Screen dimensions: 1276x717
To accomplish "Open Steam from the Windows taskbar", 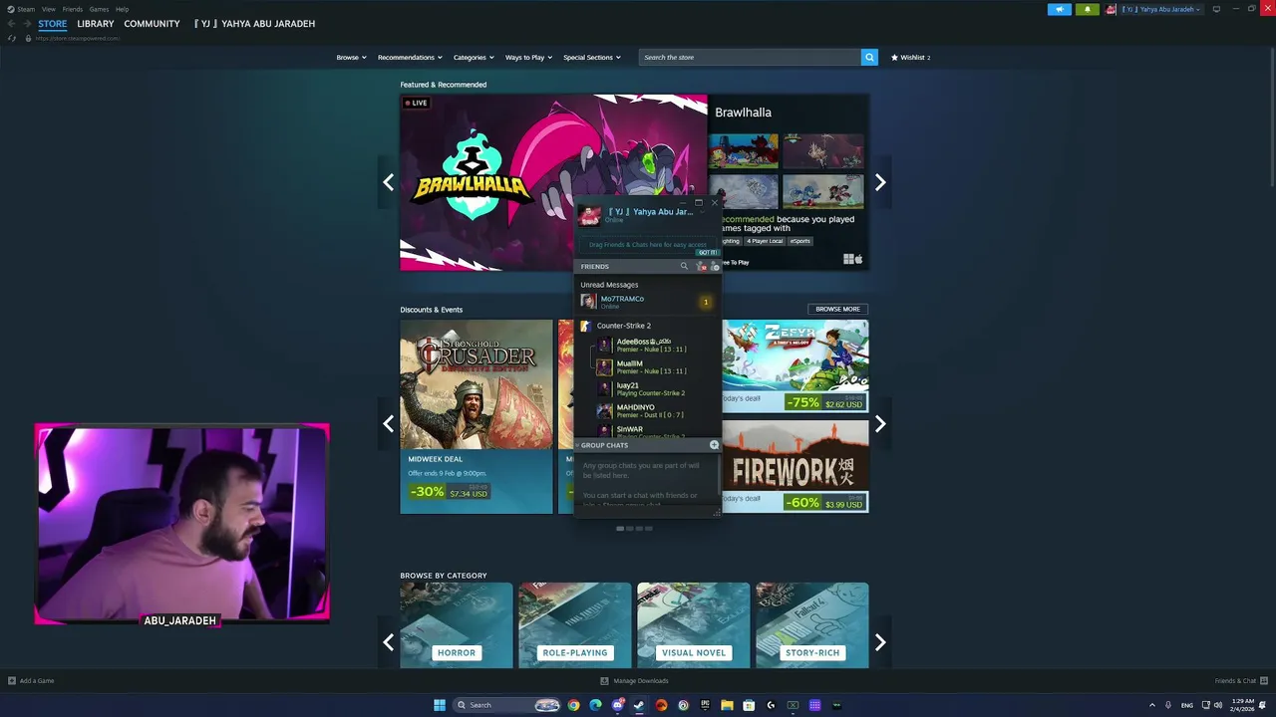I will click(x=639, y=705).
